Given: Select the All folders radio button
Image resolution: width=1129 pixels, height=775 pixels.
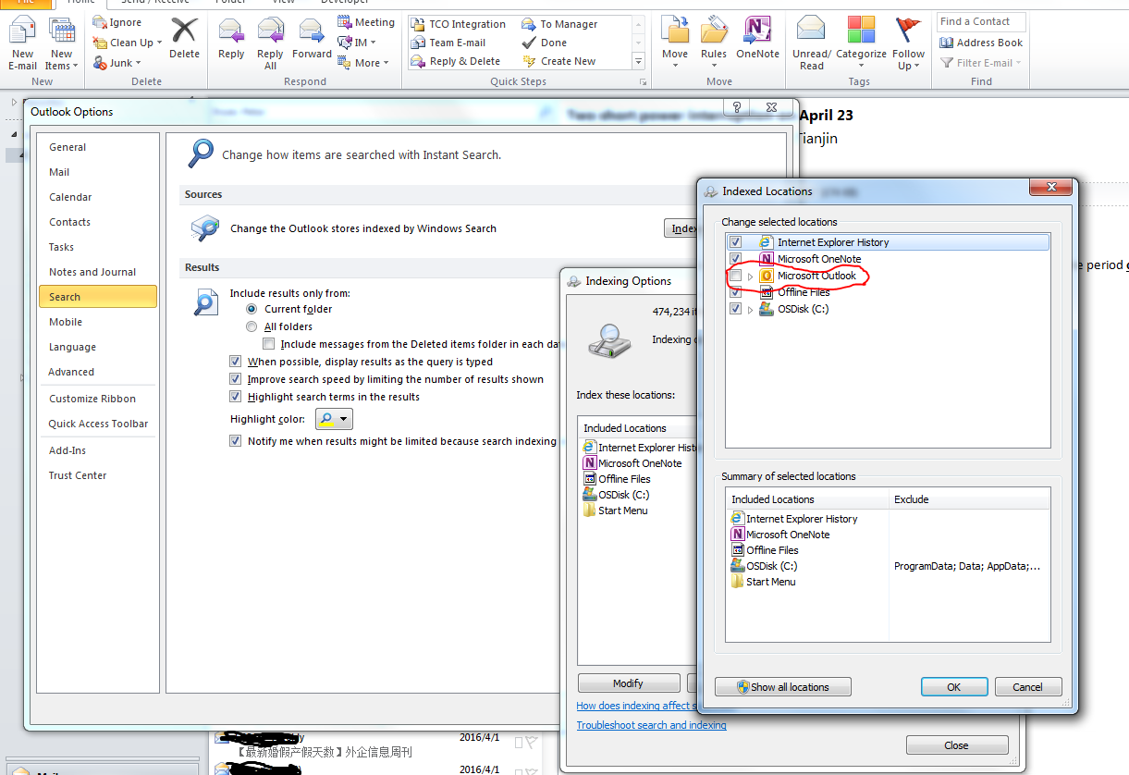Looking at the screenshot, I should pos(252,326).
